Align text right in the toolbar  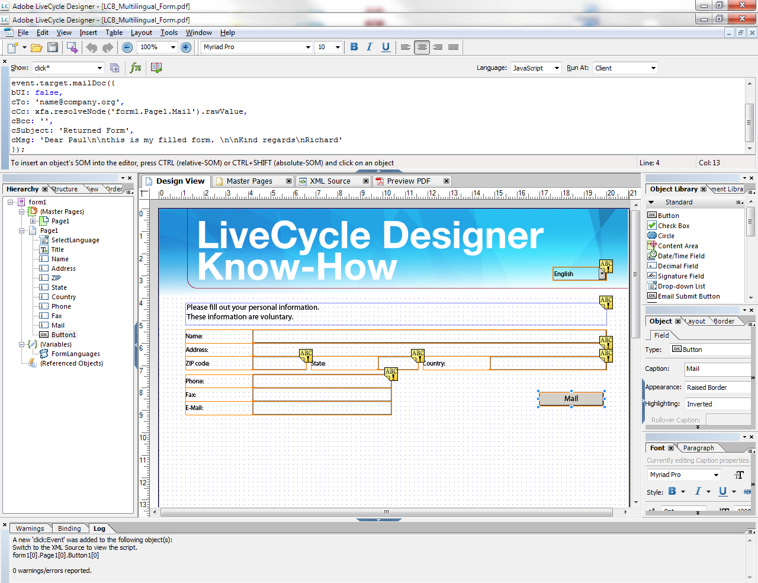coord(438,47)
